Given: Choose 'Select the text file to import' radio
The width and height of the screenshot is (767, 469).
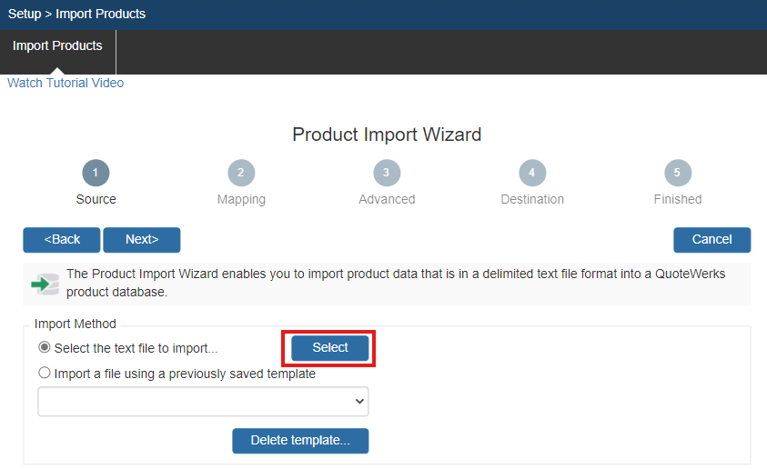Looking at the screenshot, I should (45, 347).
